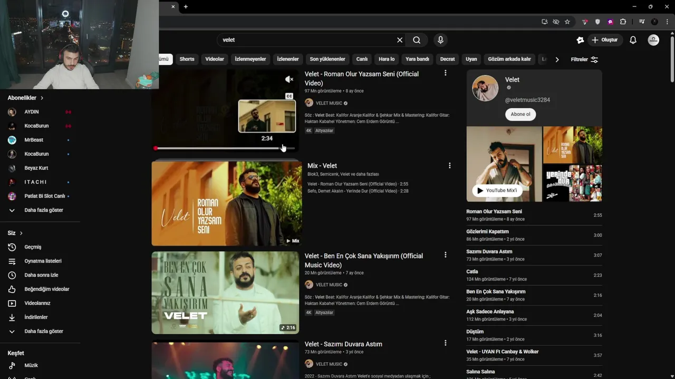
Task: Open the Abonelikler section header
Action: point(25,98)
